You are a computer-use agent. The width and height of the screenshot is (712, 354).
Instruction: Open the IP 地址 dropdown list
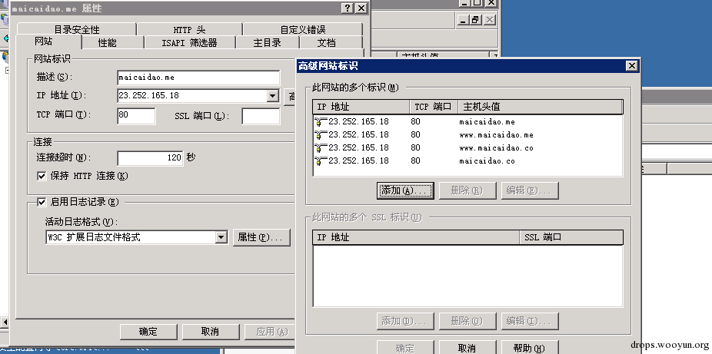(x=272, y=96)
